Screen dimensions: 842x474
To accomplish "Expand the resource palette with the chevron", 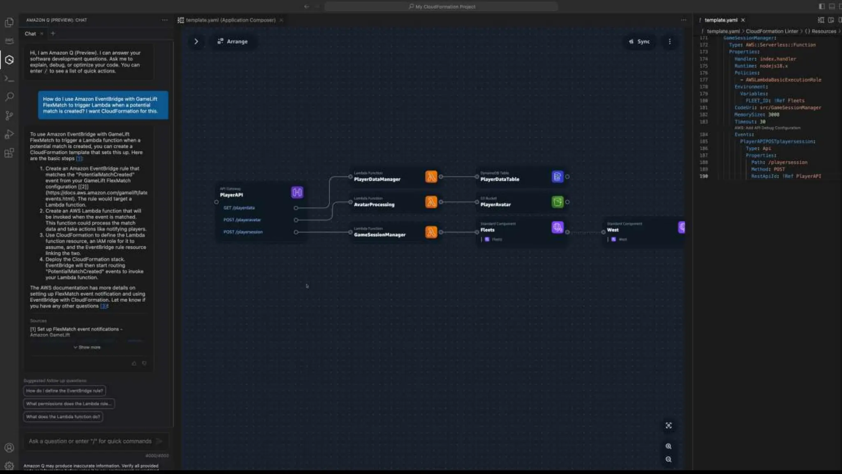I will click(196, 42).
